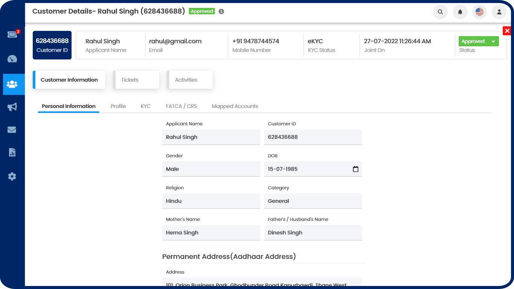Open the dashboard gauge icon in sidebar
This screenshot has width=514, height=289.
[12, 59]
